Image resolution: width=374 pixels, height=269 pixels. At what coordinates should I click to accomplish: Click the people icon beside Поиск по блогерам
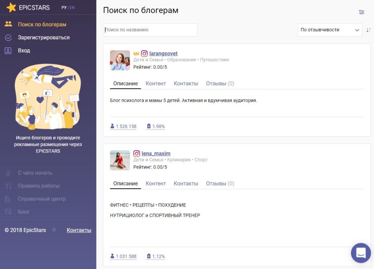click(8, 24)
